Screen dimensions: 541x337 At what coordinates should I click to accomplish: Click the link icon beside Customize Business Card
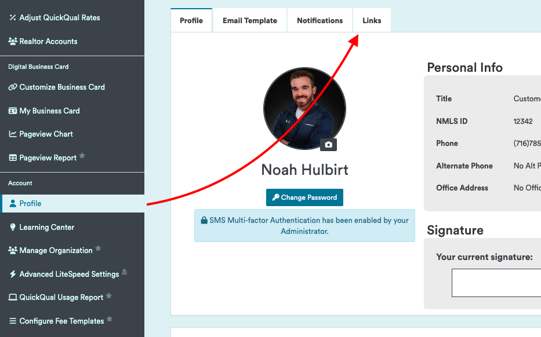click(x=13, y=87)
